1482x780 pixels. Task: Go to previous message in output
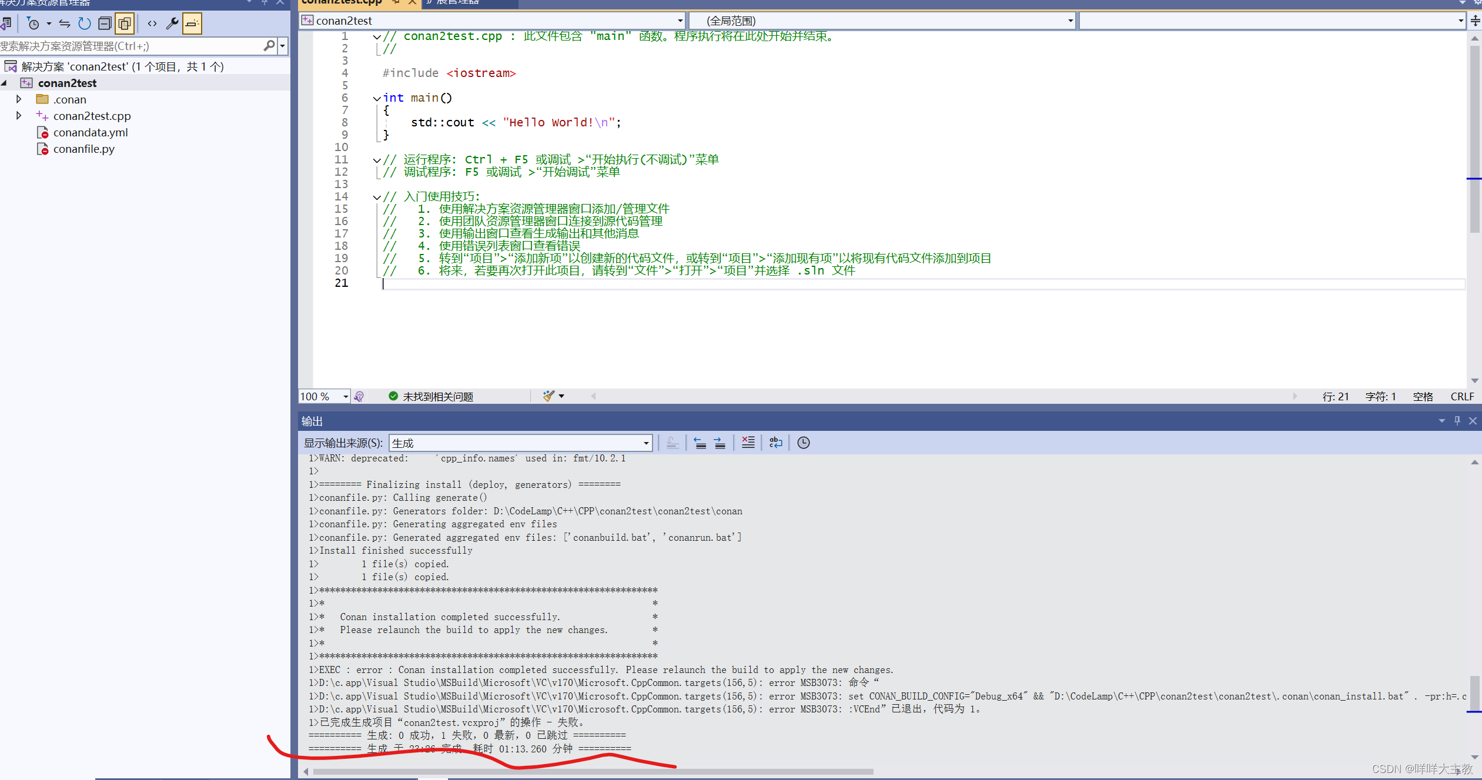click(700, 443)
